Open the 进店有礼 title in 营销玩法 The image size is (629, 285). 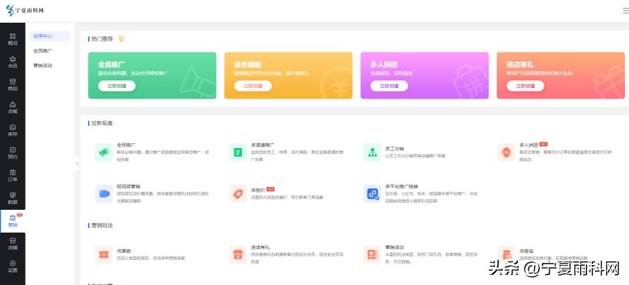260,247
